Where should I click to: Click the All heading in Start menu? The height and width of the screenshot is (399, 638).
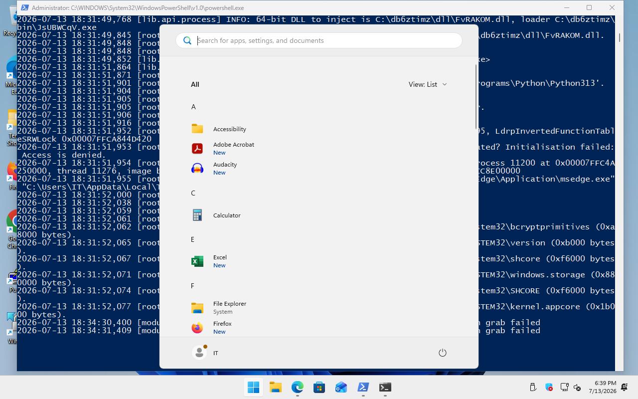click(x=195, y=84)
